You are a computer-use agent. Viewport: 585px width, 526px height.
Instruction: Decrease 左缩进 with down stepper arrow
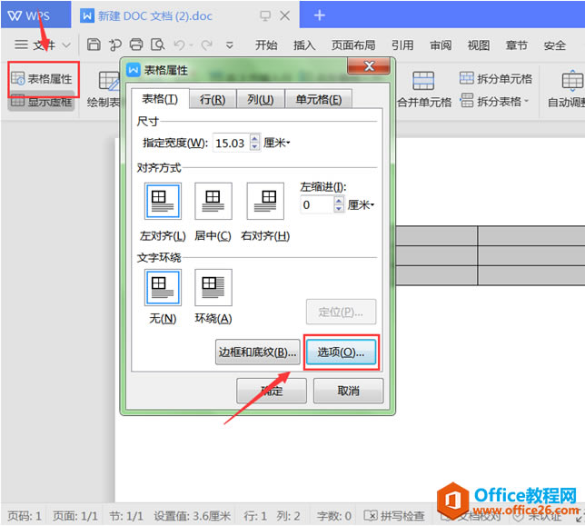coord(339,209)
